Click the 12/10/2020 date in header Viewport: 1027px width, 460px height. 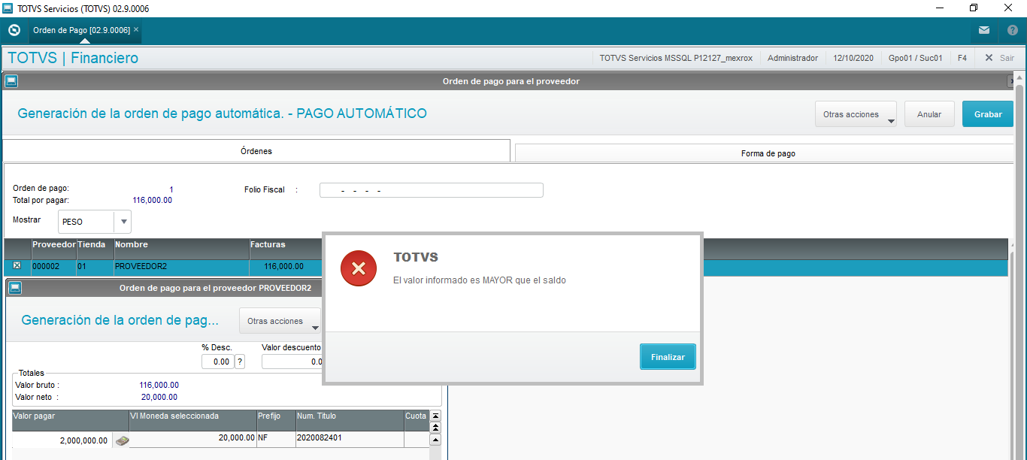[853, 58]
